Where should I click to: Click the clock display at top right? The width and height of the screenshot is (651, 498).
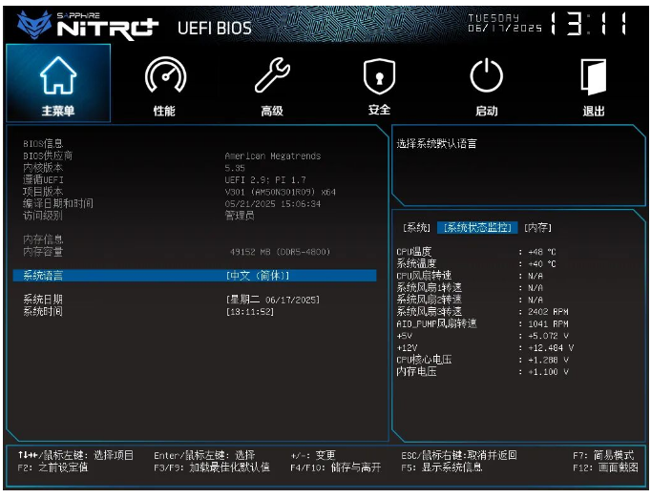(x=590, y=25)
